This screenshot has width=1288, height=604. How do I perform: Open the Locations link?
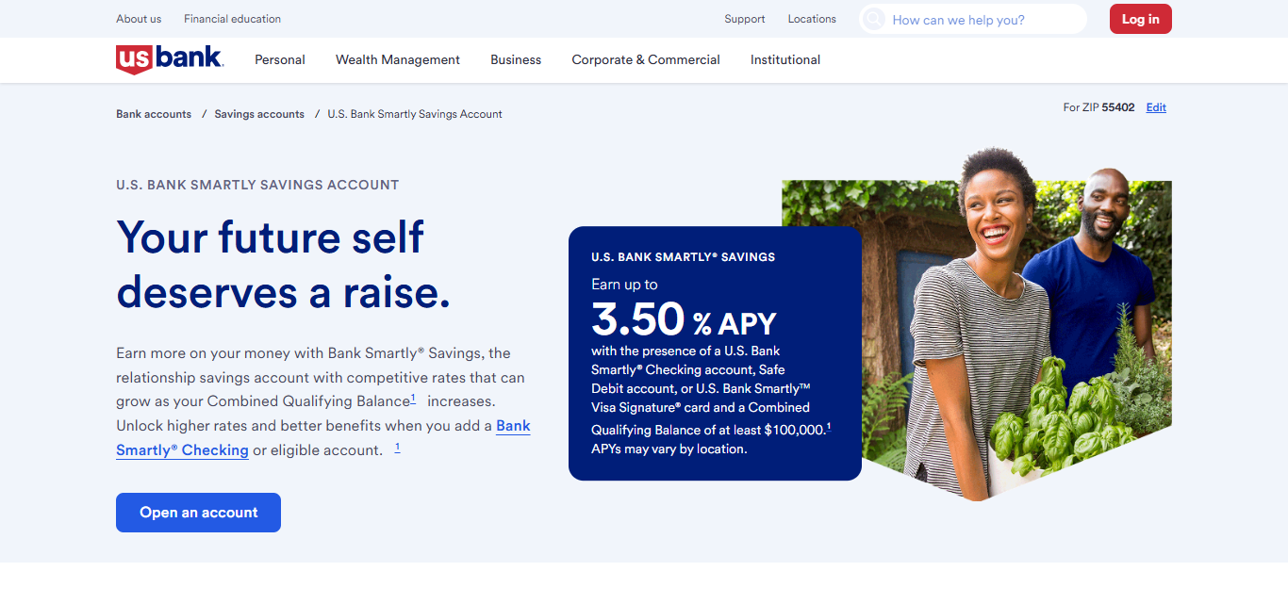coord(812,19)
